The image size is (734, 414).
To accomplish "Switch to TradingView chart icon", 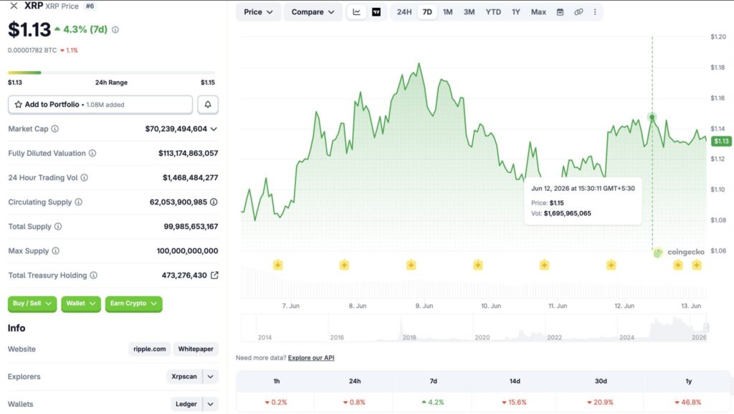I will pos(376,12).
